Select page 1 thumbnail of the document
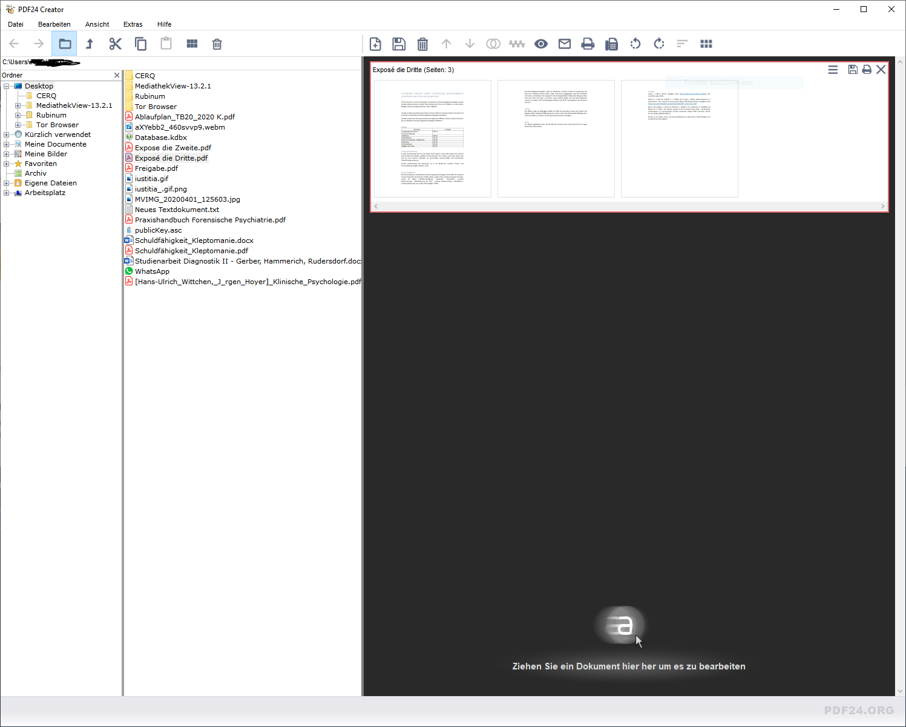Viewport: 906px width, 727px height. pos(432,139)
